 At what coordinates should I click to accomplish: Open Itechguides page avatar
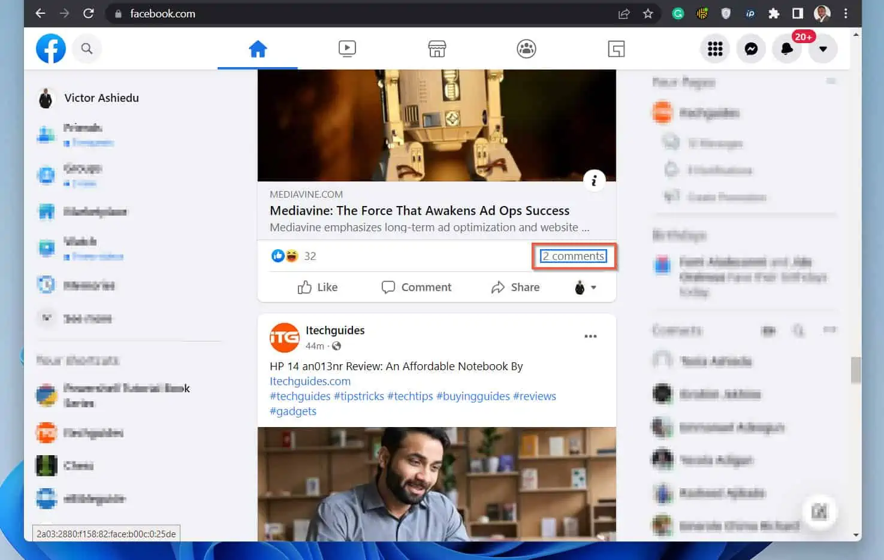[x=284, y=338]
